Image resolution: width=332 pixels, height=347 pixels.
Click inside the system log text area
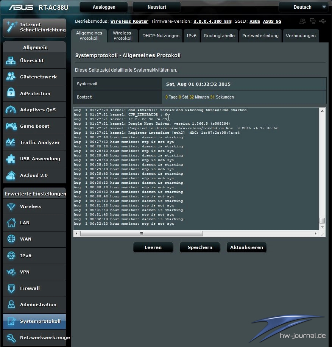click(x=196, y=169)
